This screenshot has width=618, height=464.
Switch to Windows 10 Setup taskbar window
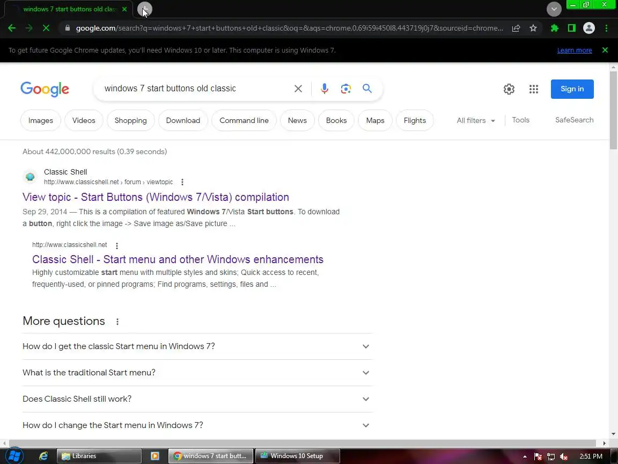(297, 456)
